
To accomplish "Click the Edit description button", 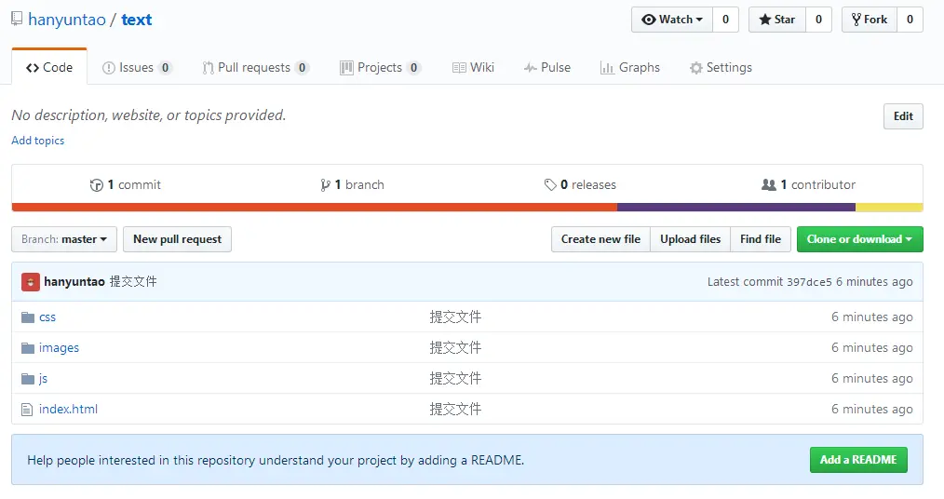I will coord(903,116).
